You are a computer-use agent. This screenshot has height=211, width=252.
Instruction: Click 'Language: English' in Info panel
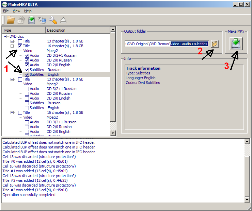[141, 78]
